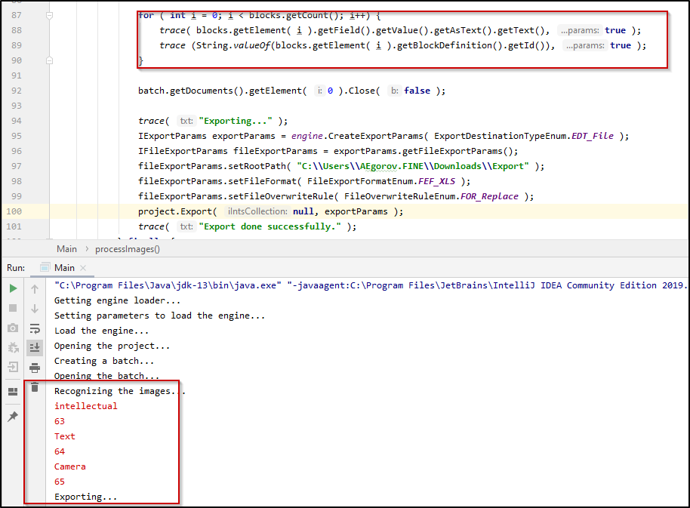Click red "Text" console output
Viewport: 690px width, 508px height.
pyautogui.click(x=65, y=436)
